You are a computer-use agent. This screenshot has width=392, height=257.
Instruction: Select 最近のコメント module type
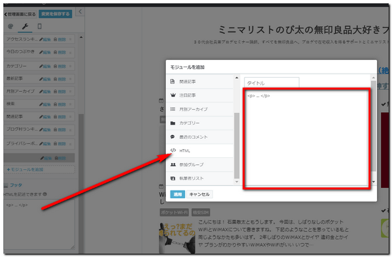click(x=199, y=137)
